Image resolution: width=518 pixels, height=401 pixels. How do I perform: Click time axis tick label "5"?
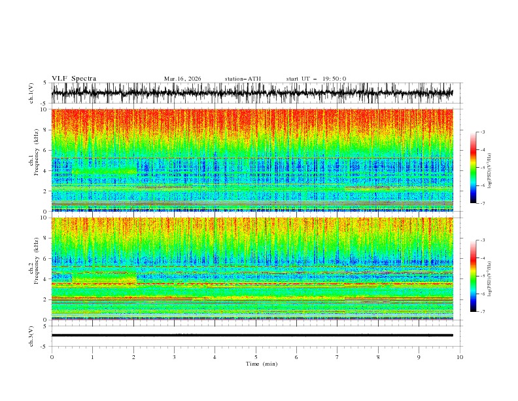256,357
